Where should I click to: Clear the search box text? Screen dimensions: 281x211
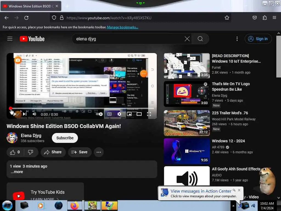(x=187, y=39)
